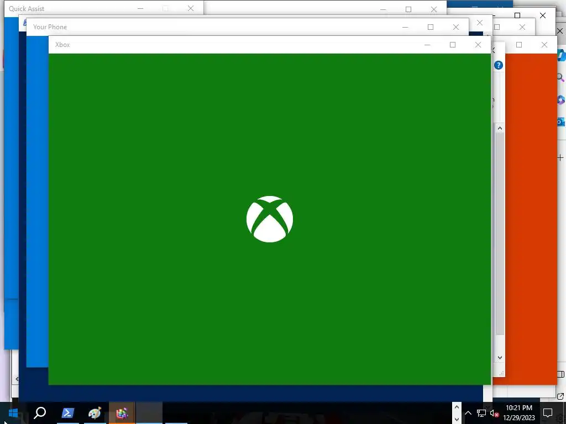The height and width of the screenshot is (424, 566).
Task: Open the network status tray icon
Action: [x=481, y=413]
